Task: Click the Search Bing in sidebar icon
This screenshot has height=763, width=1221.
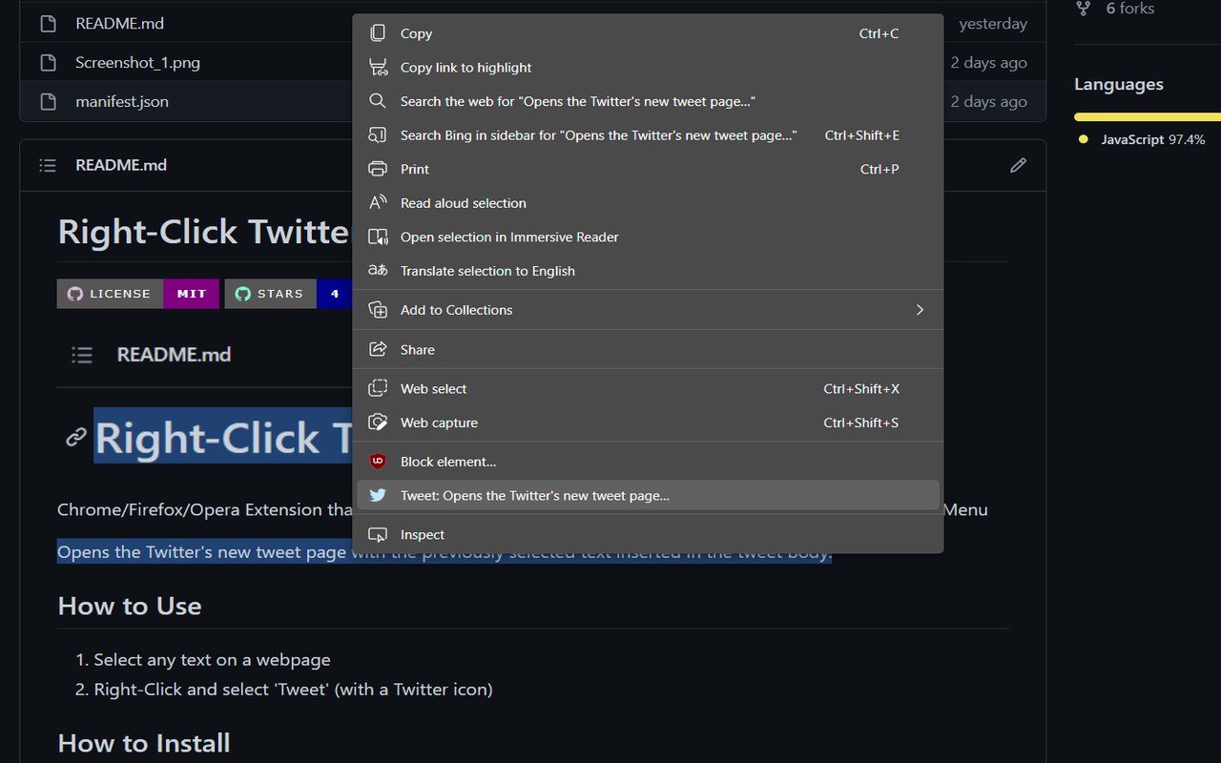Action: click(378, 135)
